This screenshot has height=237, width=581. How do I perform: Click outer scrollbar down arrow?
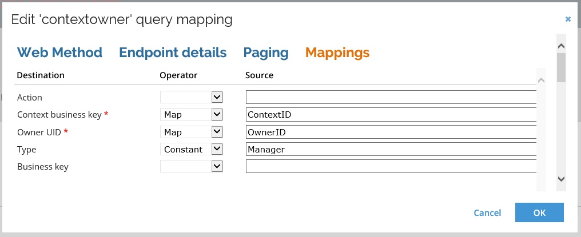click(562, 179)
